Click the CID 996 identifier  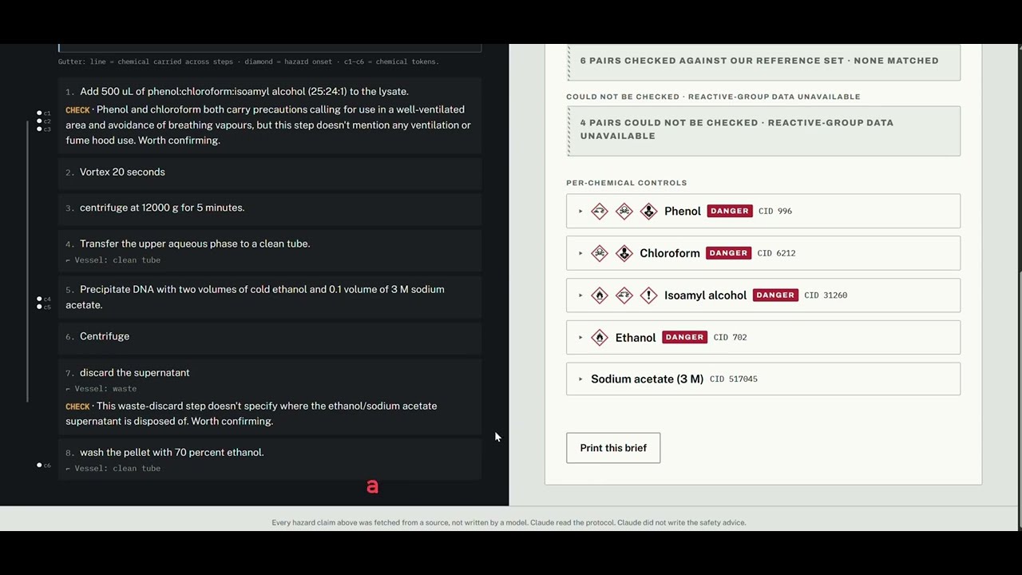coord(775,211)
